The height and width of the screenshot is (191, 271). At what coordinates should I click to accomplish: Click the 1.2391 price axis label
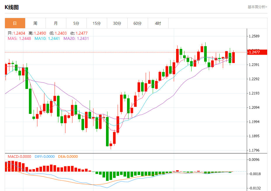(x=254, y=65)
